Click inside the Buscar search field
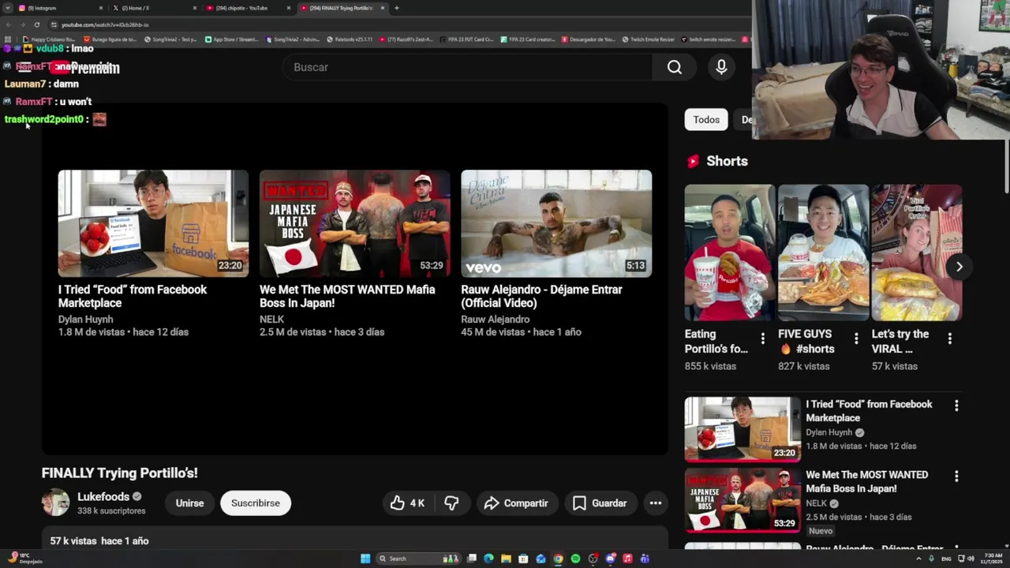This screenshot has width=1010, height=568. (468, 67)
